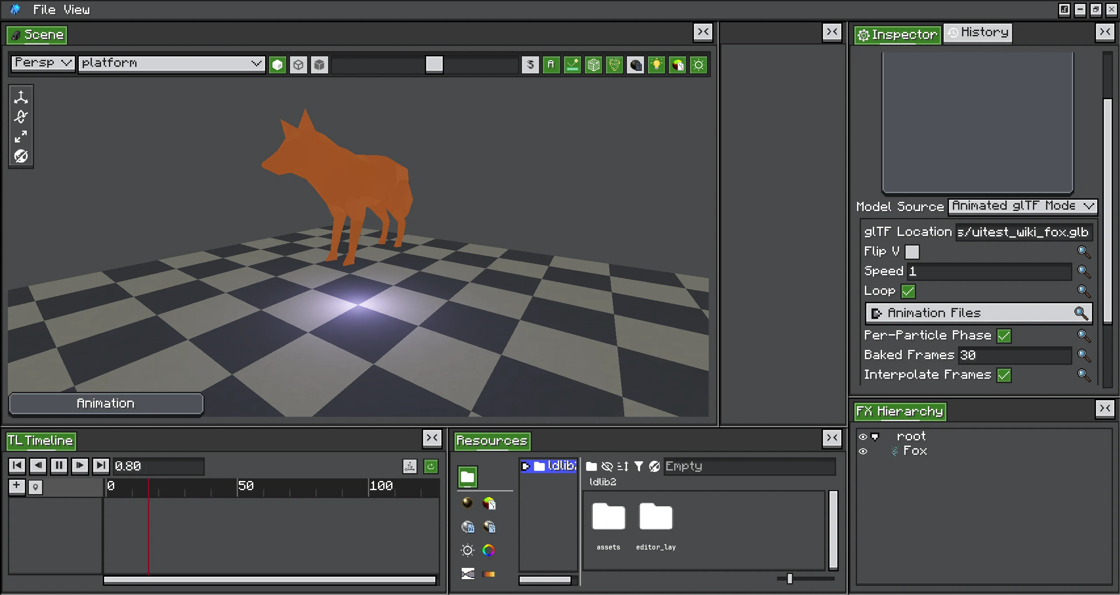Toggle visibility eye of root node
Screen dimensions: 1120x595
(x=863, y=437)
